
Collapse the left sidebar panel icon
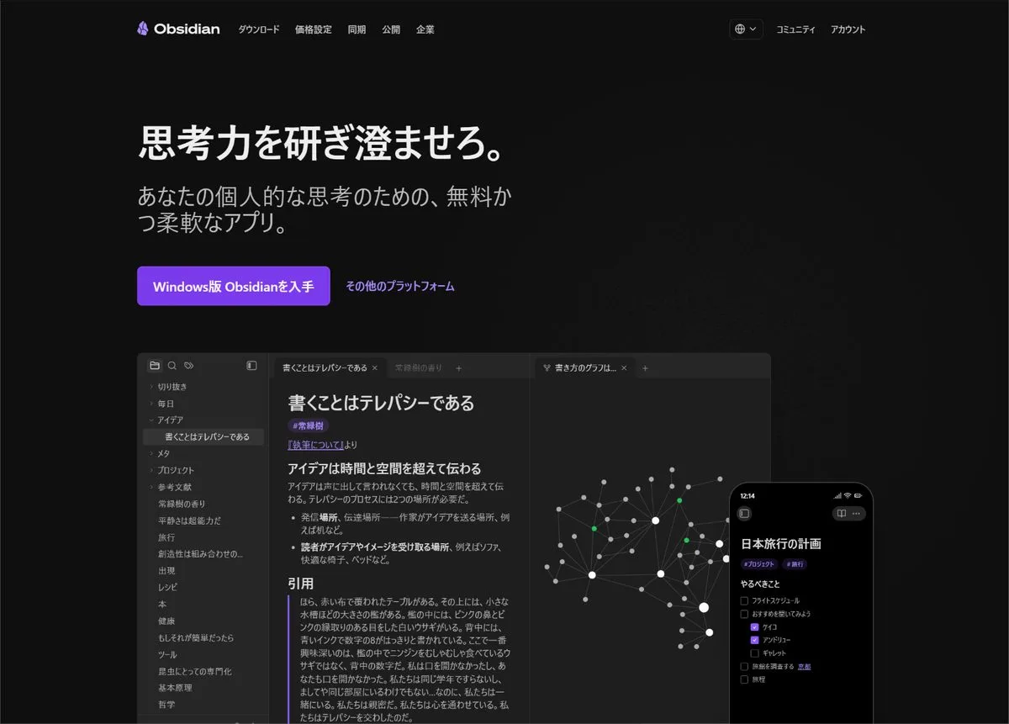pyautogui.click(x=251, y=366)
